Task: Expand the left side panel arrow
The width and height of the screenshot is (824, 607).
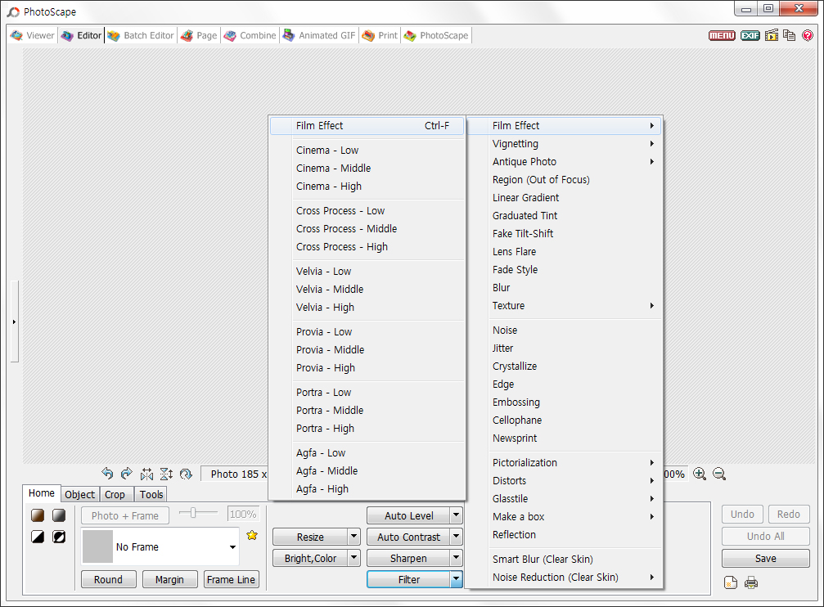Action: tap(14, 321)
